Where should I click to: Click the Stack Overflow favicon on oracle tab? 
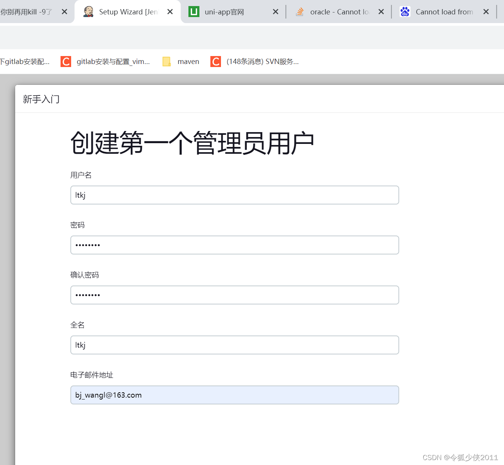tap(300, 12)
